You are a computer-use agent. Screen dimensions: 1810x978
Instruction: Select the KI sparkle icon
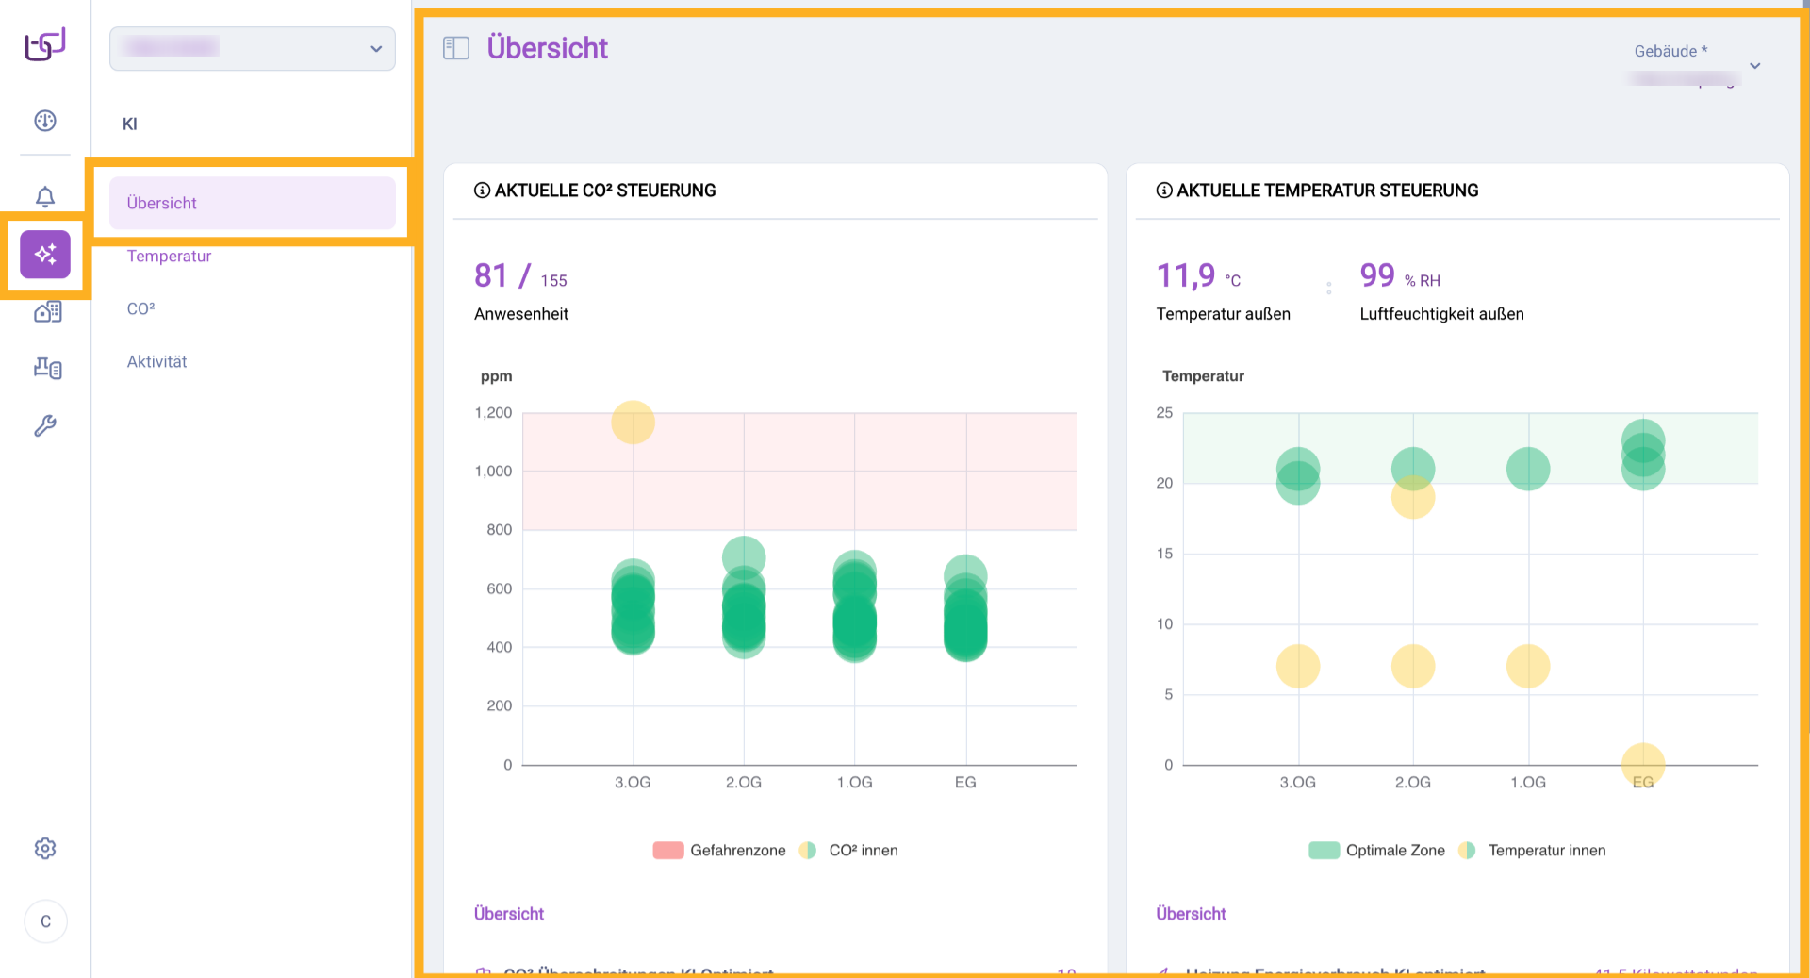coord(45,255)
